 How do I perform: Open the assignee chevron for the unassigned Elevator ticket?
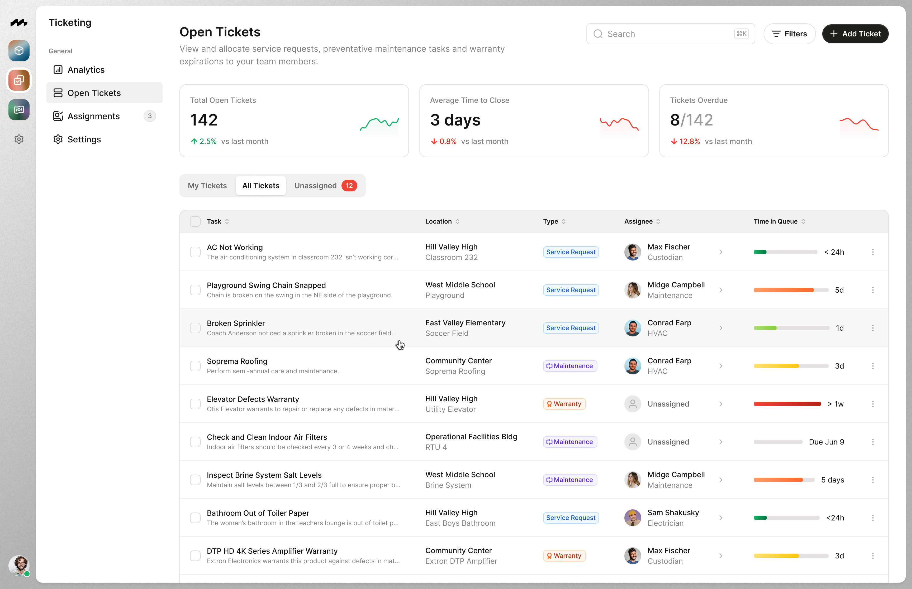(721, 404)
